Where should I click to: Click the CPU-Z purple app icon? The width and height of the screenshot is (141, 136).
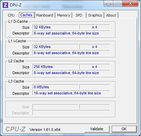[5, 5]
